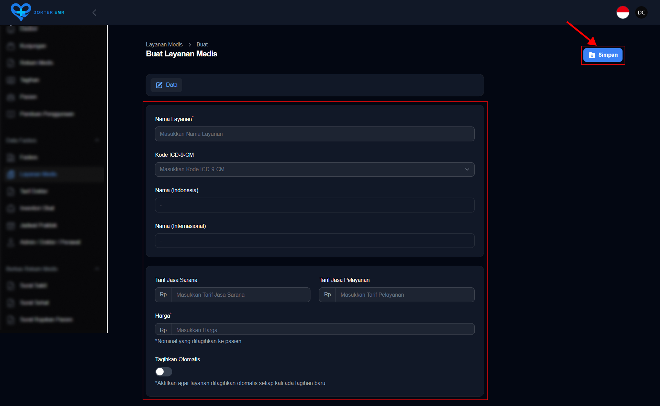Click the Tarif Jasa Pelayanan label

click(x=344, y=280)
